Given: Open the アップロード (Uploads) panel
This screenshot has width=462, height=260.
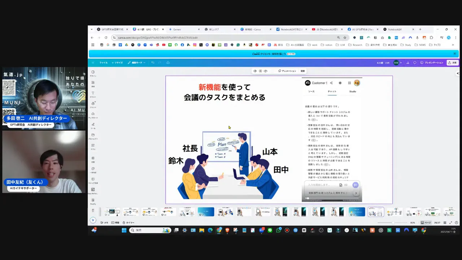Looking at the screenshot, I should pyautogui.click(x=93, y=115).
